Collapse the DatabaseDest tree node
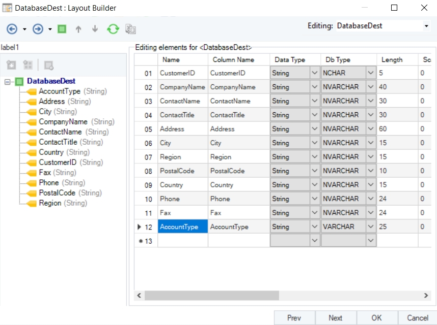The height and width of the screenshot is (325, 437). (8, 81)
